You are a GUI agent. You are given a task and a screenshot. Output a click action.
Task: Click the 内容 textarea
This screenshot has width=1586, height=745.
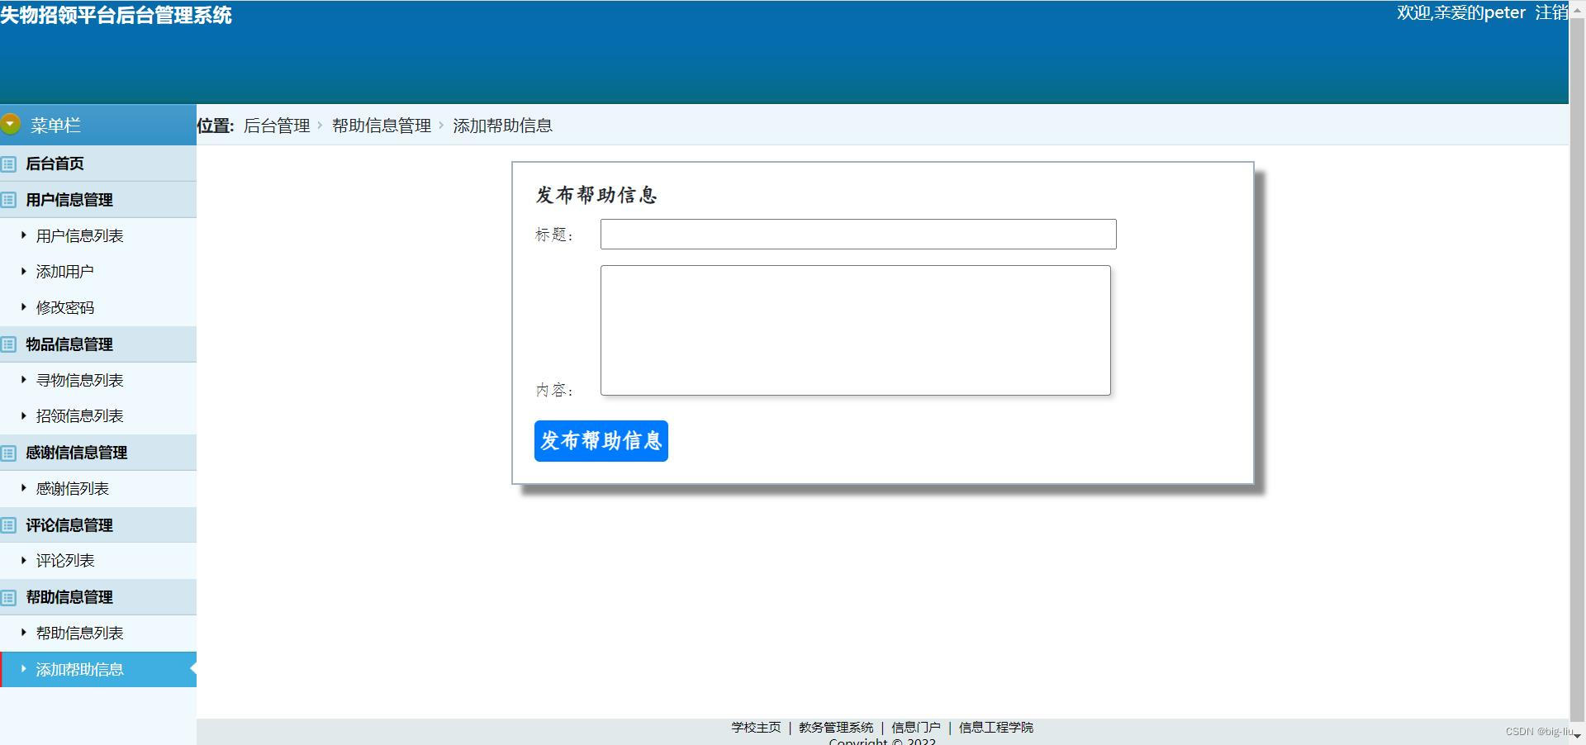(856, 330)
